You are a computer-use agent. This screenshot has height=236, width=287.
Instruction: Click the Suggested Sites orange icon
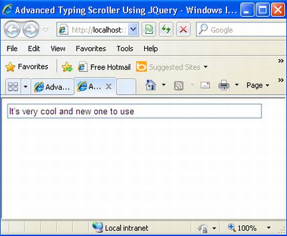pyautogui.click(x=142, y=67)
